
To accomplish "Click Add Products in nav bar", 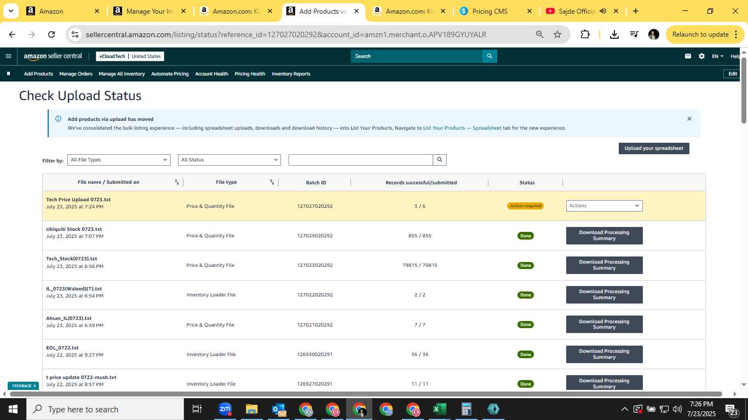I will click(38, 74).
